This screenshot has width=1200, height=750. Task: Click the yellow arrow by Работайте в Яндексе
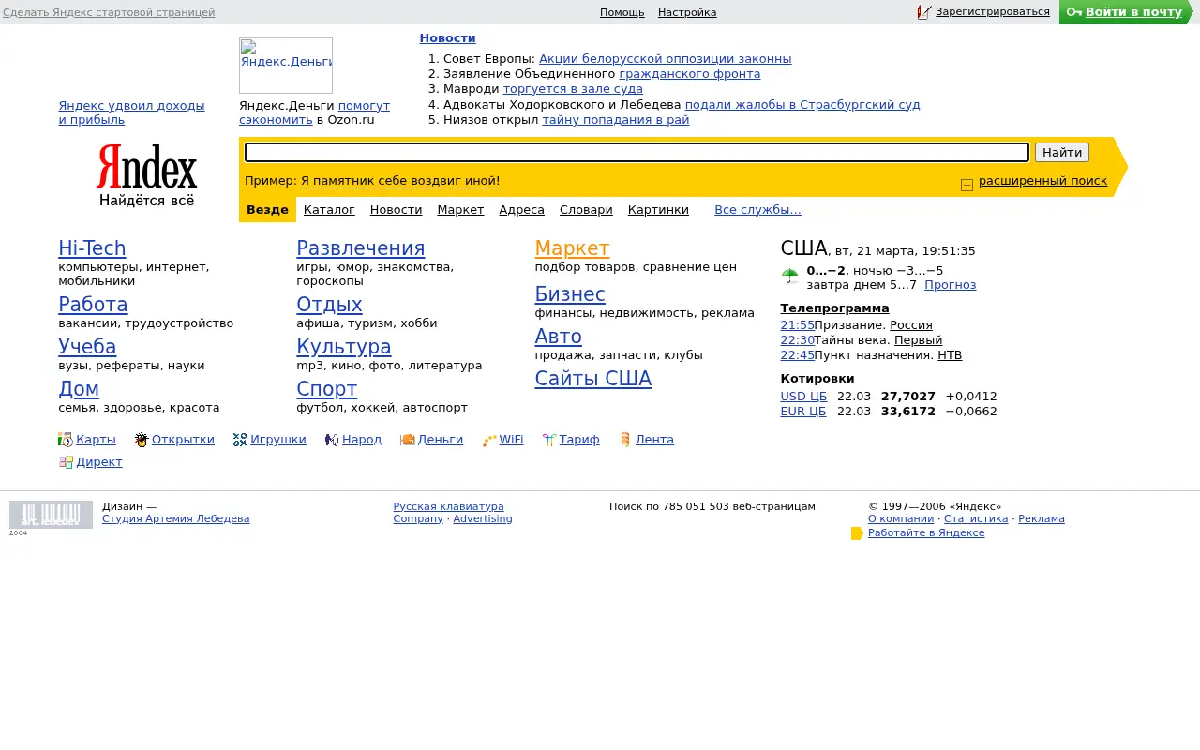858,533
